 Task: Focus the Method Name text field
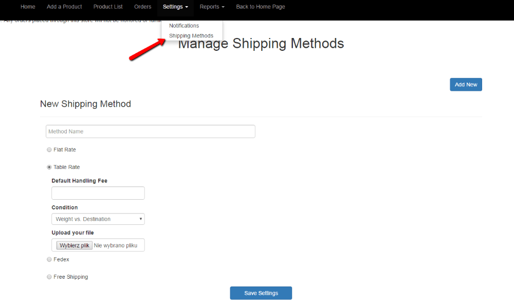[x=150, y=131]
